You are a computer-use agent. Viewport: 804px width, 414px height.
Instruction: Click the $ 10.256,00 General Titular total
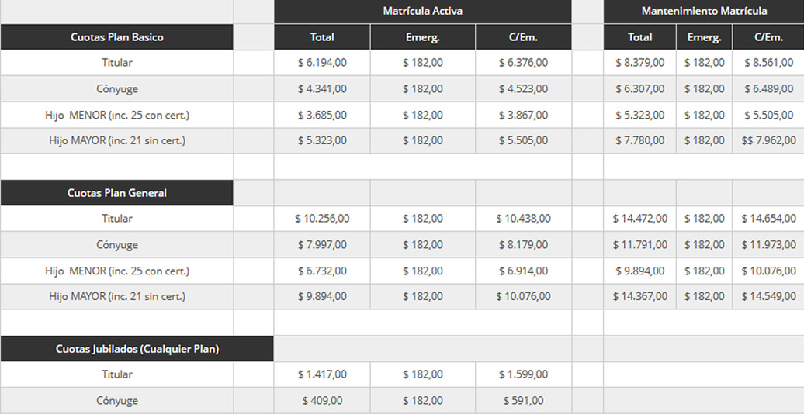pos(322,219)
